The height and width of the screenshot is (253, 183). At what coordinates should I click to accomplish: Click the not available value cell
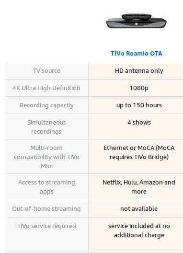coord(139,208)
